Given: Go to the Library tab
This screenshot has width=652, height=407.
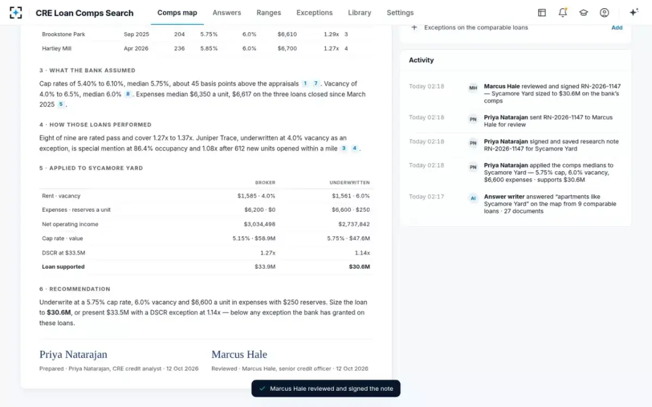Looking at the screenshot, I should point(359,12).
